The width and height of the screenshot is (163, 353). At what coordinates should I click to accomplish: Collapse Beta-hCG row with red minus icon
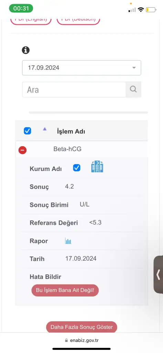(22, 150)
